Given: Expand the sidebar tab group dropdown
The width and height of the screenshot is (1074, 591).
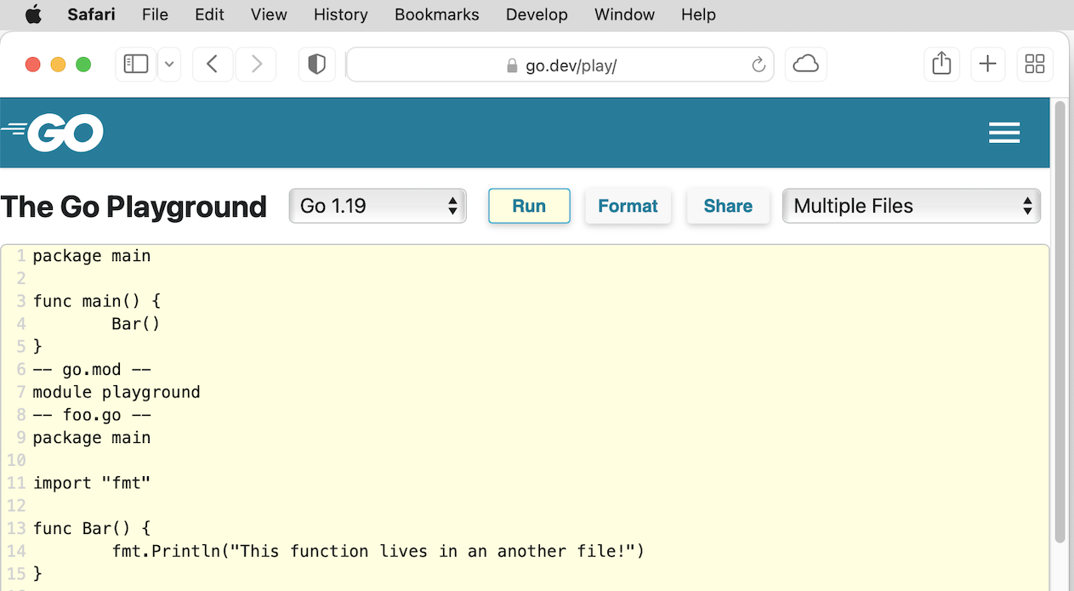Looking at the screenshot, I should point(169,65).
